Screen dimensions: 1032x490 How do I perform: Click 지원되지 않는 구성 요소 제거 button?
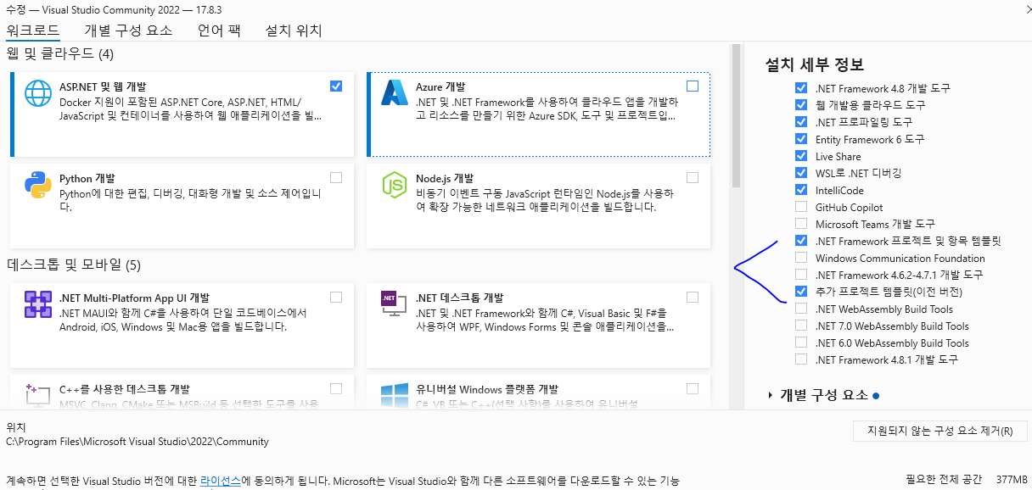(940, 431)
